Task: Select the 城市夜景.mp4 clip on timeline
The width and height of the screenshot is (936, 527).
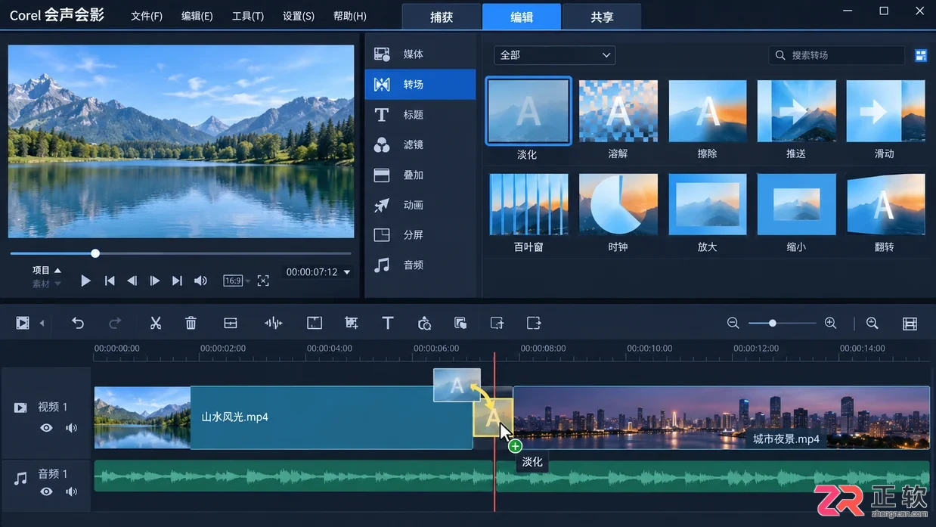Action: pyautogui.click(x=721, y=417)
